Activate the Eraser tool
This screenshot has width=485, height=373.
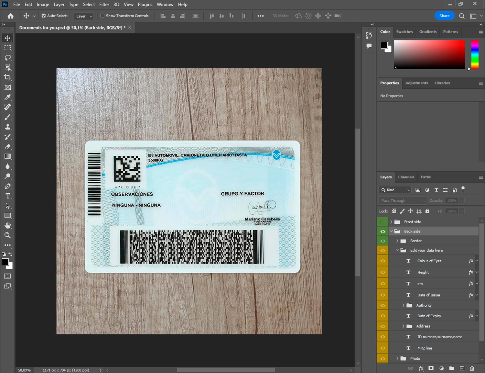[x=8, y=147]
